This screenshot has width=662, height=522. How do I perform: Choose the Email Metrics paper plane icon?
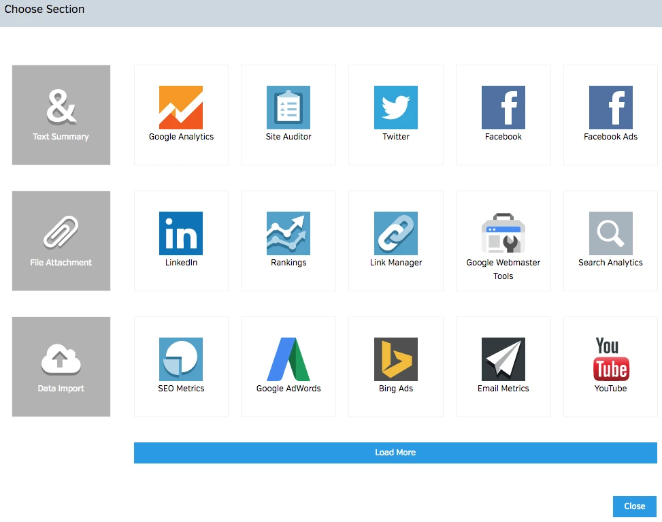pos(503,359)
